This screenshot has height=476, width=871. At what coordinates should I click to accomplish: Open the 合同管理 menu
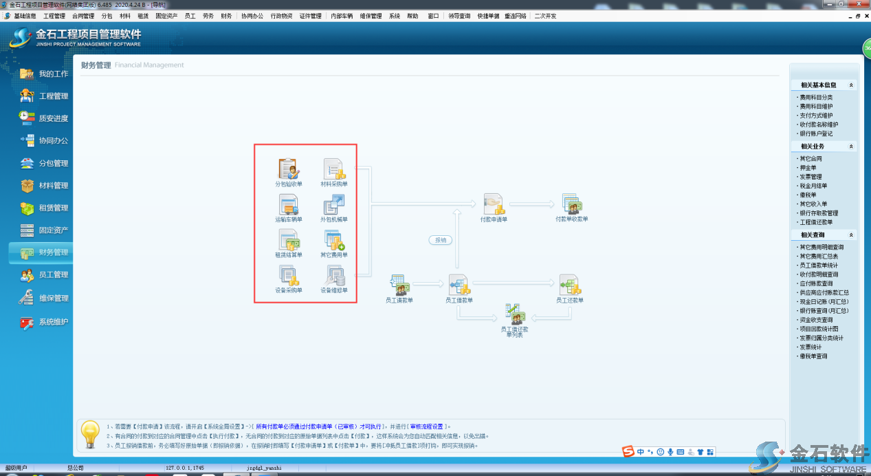[83, 16]
